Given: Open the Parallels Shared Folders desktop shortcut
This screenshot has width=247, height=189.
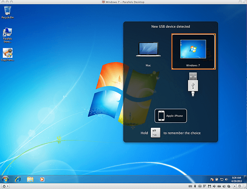Looking at the screenshot, I should coord(7,35).
